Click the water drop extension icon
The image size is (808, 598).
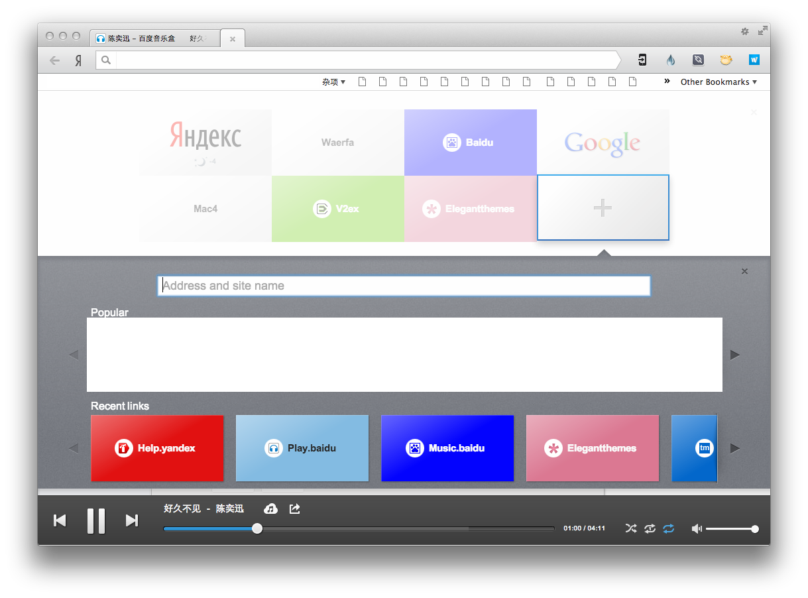pos(671,60)
